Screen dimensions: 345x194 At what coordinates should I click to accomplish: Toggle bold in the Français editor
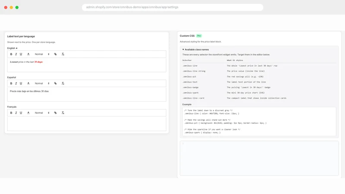pos(11,113)
